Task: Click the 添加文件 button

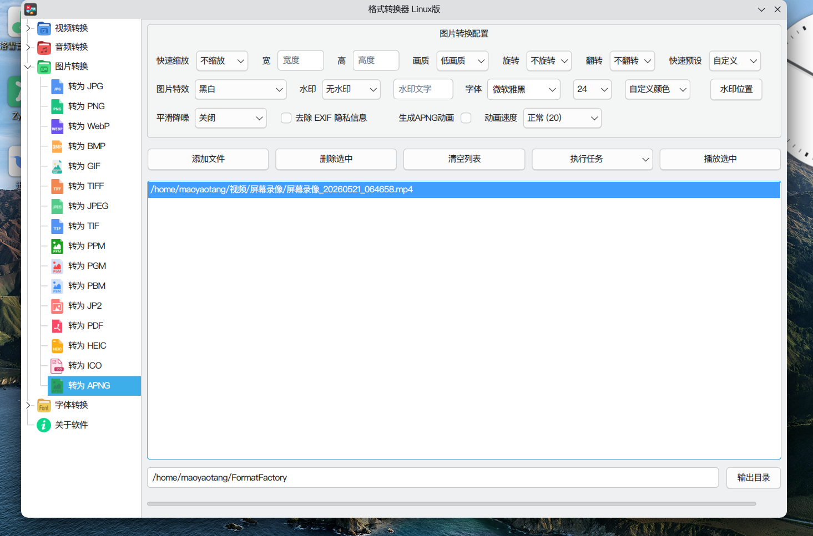Action: (208, 159)
